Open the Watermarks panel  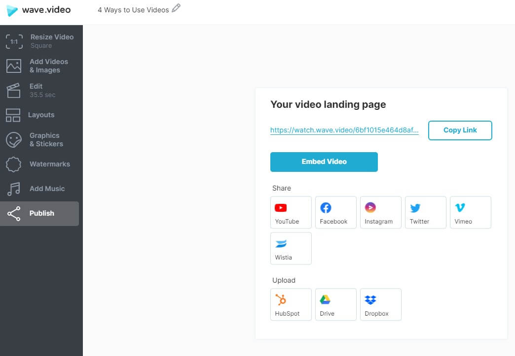pos(41,164)
